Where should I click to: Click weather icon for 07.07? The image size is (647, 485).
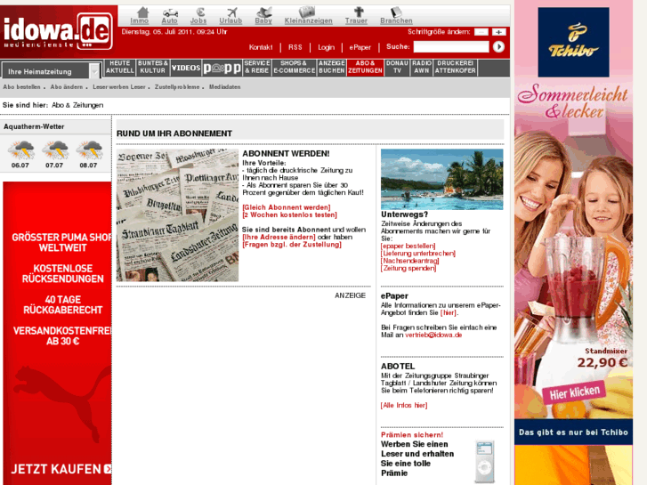[x=55, y=150]
